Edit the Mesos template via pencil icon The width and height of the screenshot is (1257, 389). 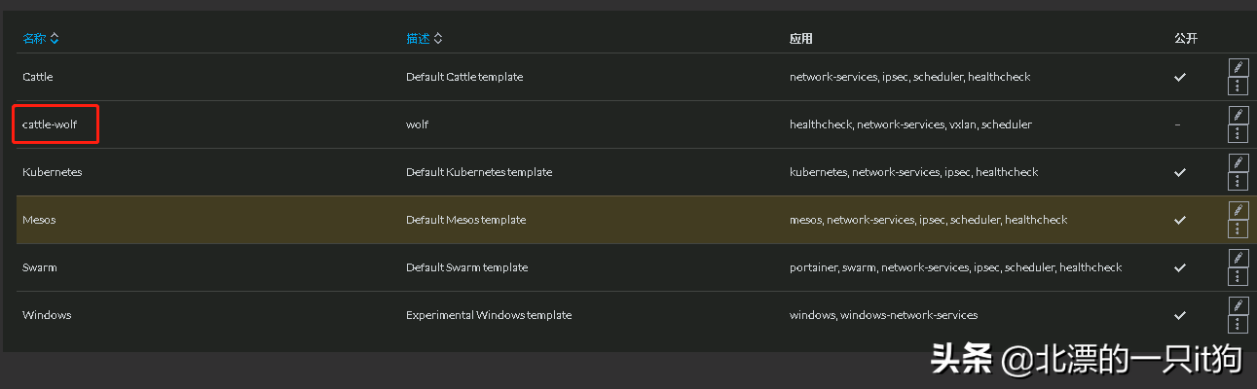pyautogui.click(x=1238, y=210)
